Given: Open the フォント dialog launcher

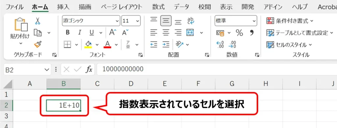Looking at the screenshot, I should [141, 55].
